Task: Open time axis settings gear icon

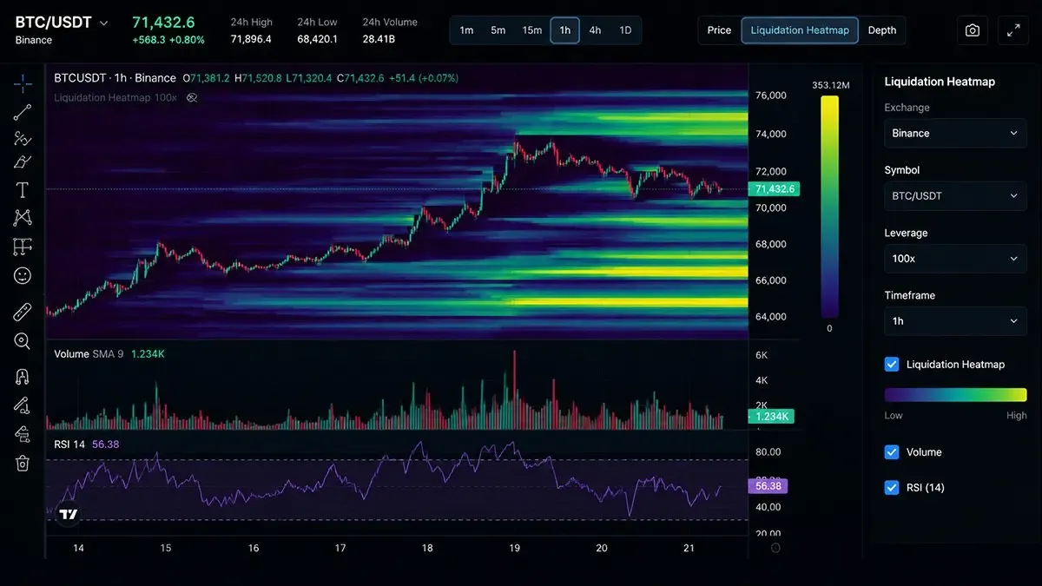Action: (x=775, y=548)
